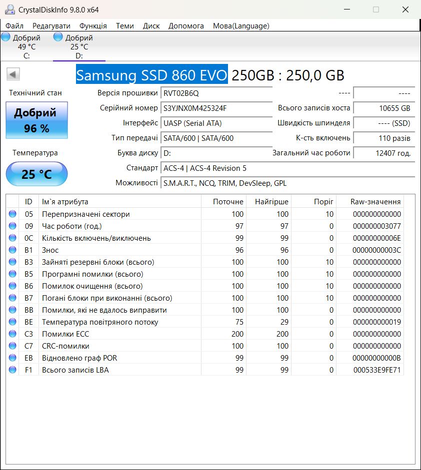Click the 25 °C temperature button
The width and height of the screenshot is (421, 470).
pos(36,174)
